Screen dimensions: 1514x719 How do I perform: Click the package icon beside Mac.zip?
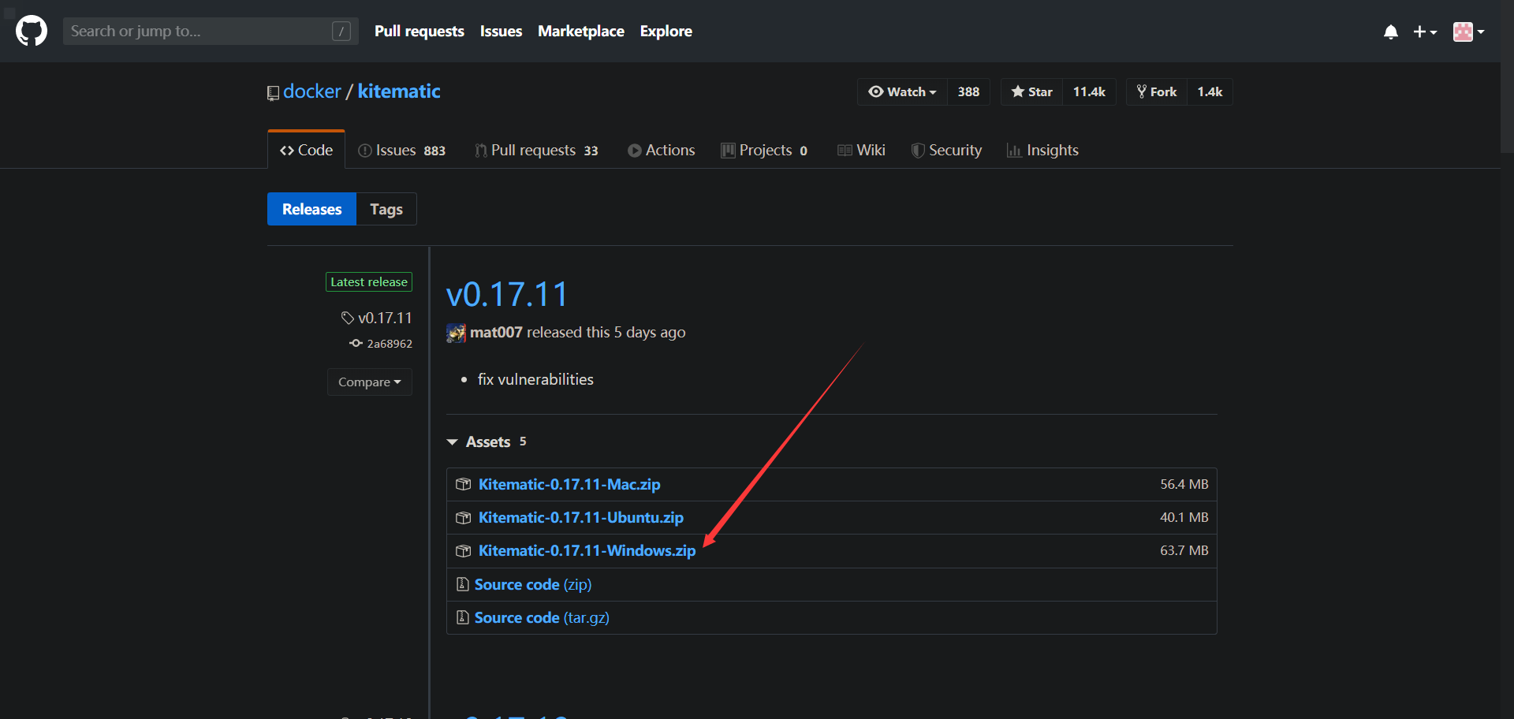point(464,484)
